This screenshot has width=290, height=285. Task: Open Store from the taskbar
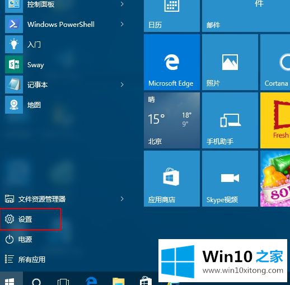[146, 281]
